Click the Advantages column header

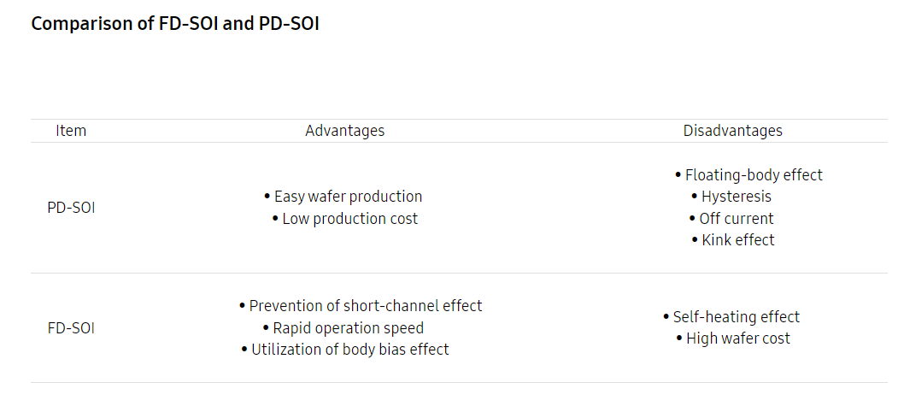pyautogui.click(x=344, y=131)
